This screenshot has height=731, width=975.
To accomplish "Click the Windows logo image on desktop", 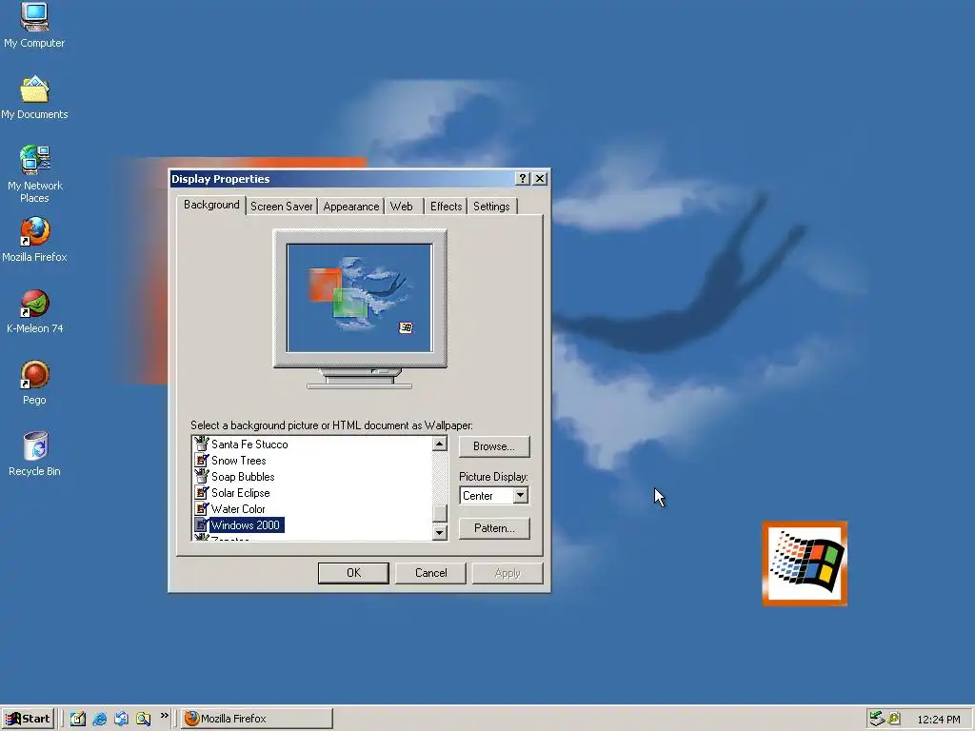I will click(x=805, y=563).
